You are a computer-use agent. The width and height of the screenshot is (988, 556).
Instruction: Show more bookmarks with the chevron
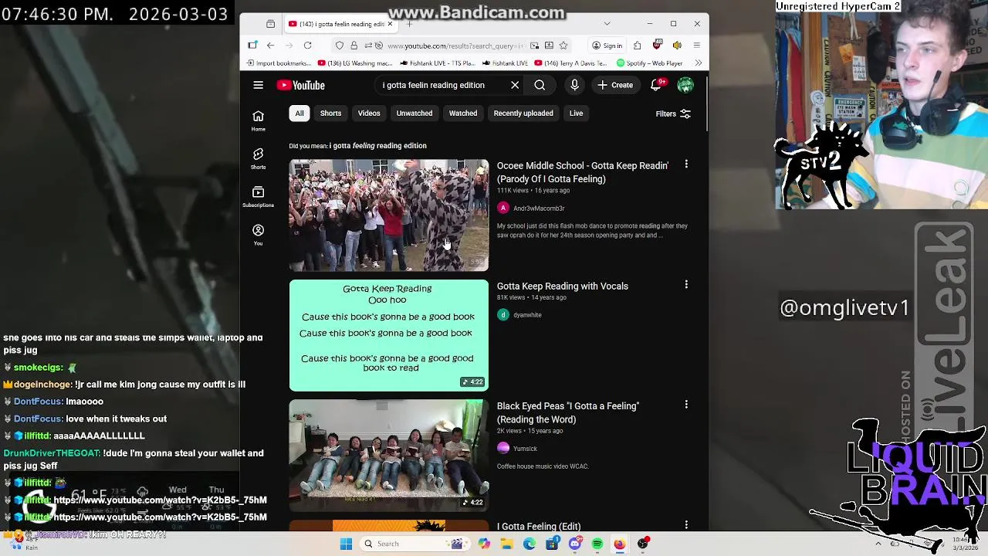pyautogui.click(x=698, y=63)
